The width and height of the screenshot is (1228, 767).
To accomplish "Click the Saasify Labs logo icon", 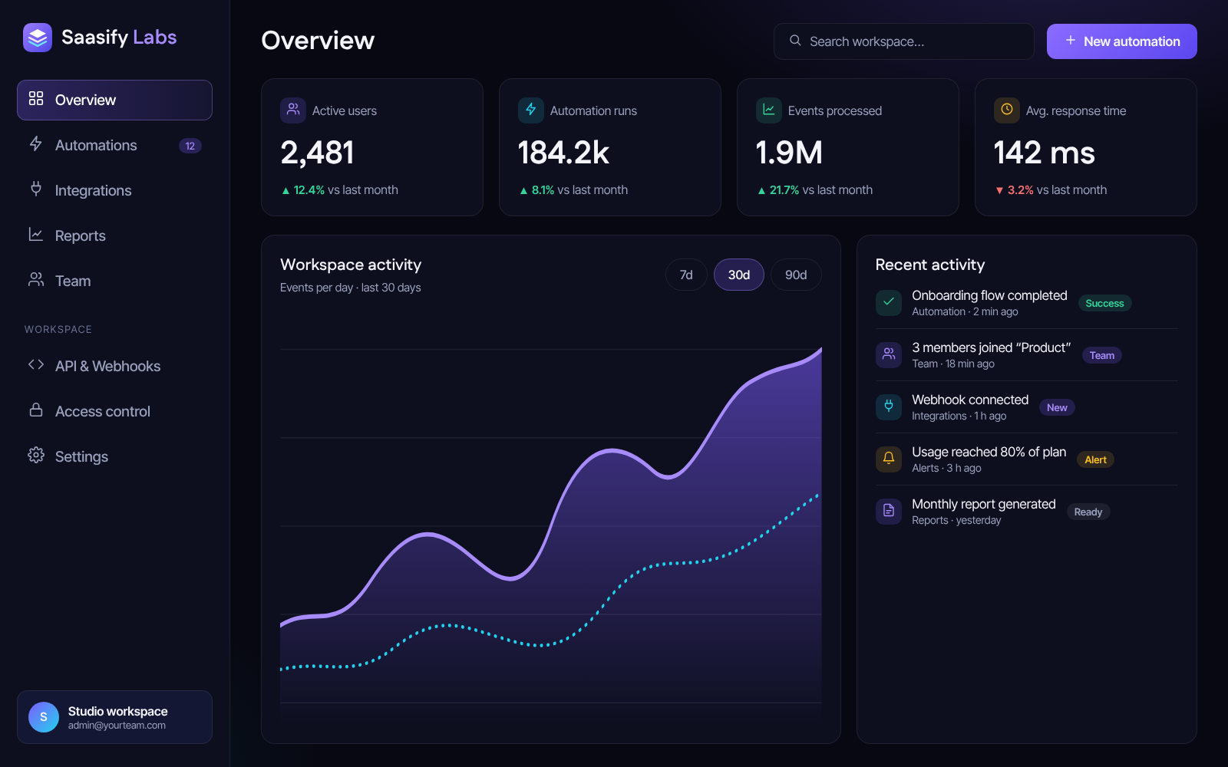I will [38, 38].
